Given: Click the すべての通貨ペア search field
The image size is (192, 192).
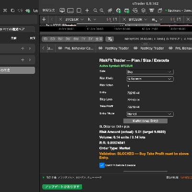Looking at the screenshot, I should pos(17,29).
